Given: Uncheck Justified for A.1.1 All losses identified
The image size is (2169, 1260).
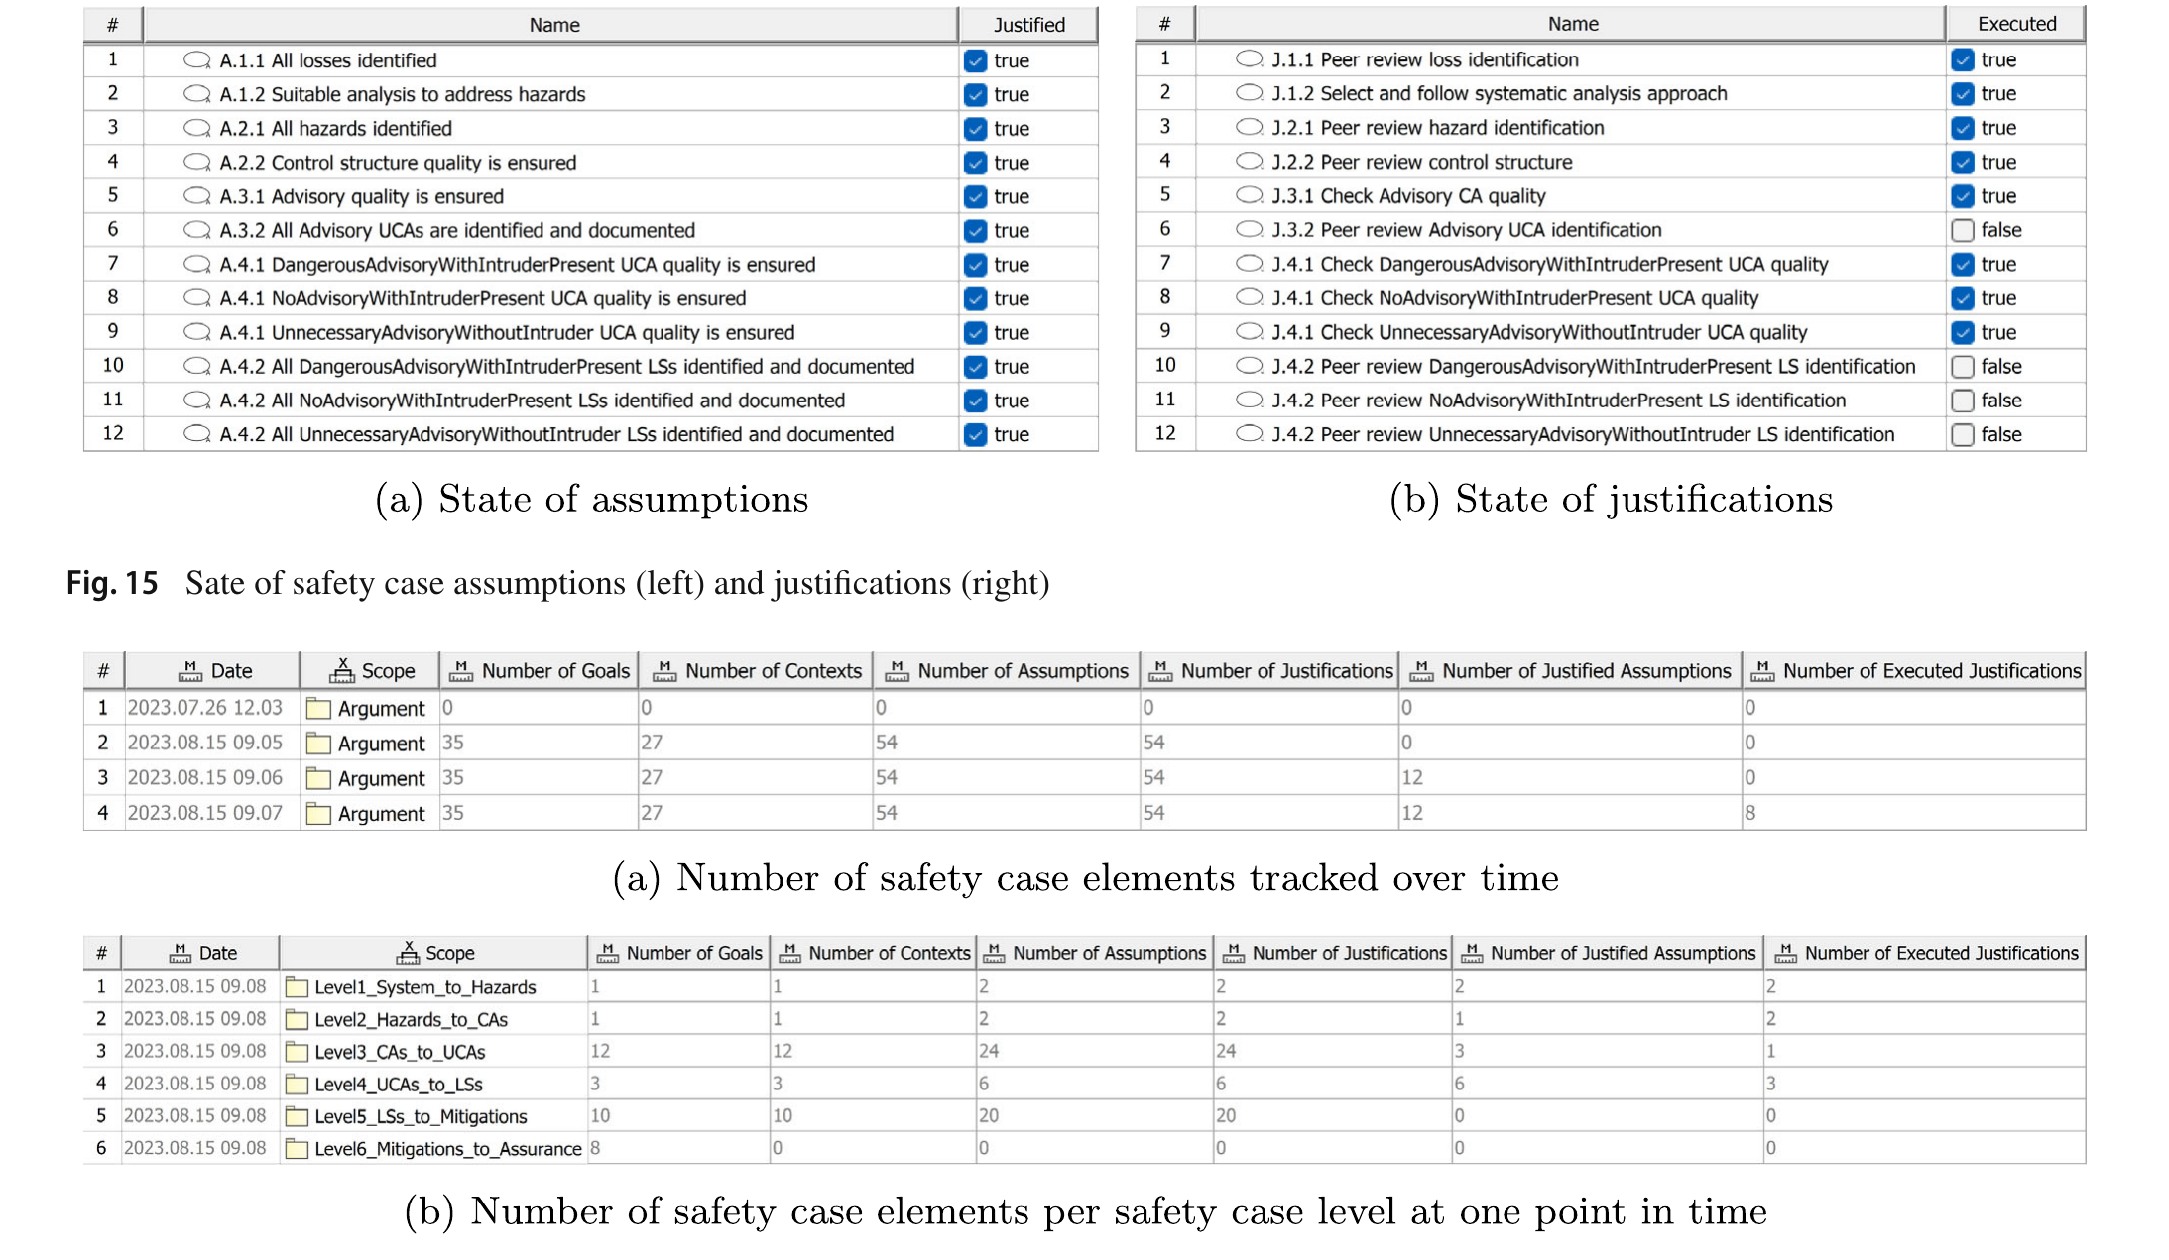Looking at the screenshot, I should point(976,60).
